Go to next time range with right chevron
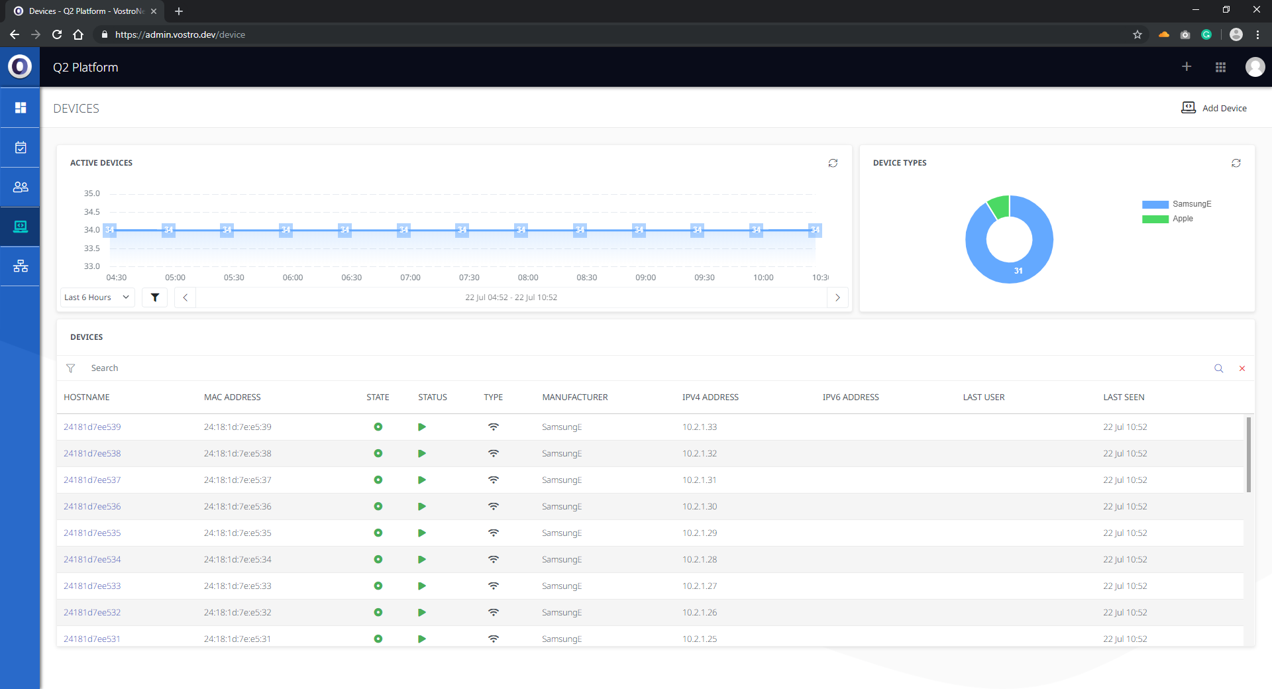 click(x=837, y=297)
